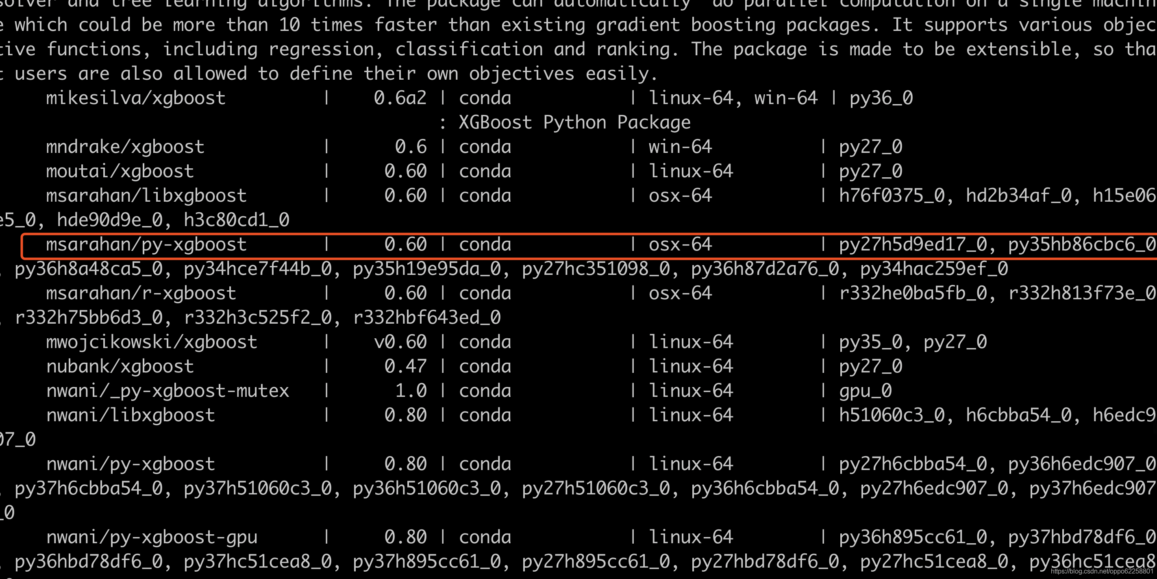Viewport: 1157px width, 579px height.
Task: Select version v0.60 in the mwojcikowski row
Action: tap(400, 342)
